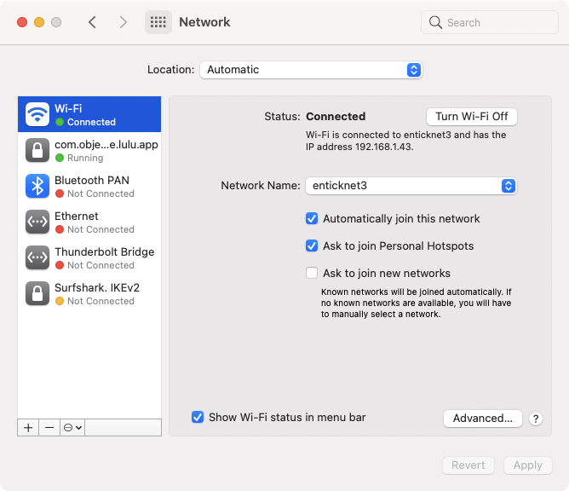Click the com.obje...e.lulu.app lock icon
This screenshot has height=491, width=569.
tap(37, 150)
